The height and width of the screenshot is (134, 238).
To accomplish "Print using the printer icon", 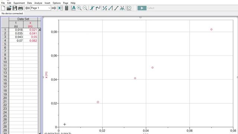I will [x=20, y=8].
